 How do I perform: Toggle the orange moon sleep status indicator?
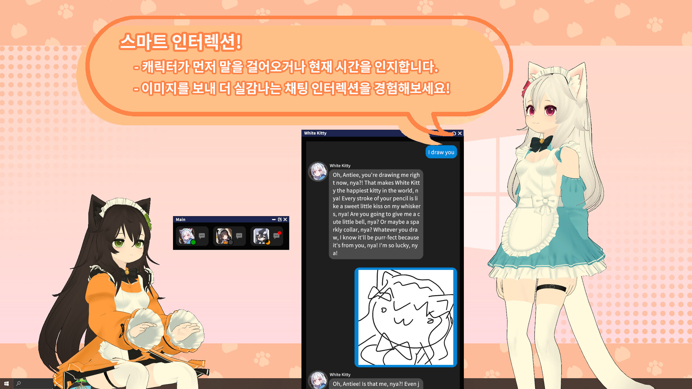268,242
